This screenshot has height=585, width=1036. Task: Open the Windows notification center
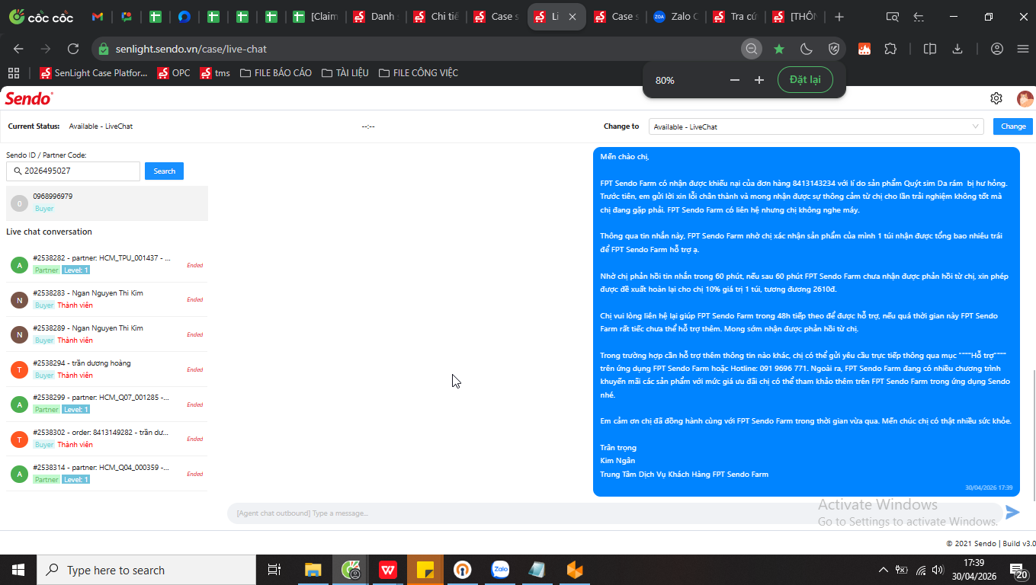(1018, 570)
